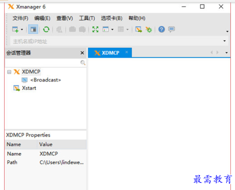Open the 帮助(H) menu
The image size is (235, 190).
point(137,18)
